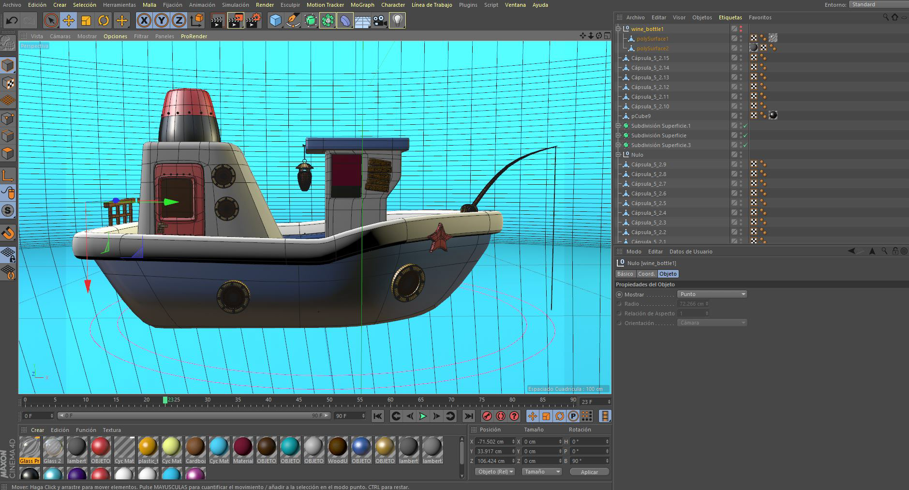Open the render settings clapperboard icon

253,20
